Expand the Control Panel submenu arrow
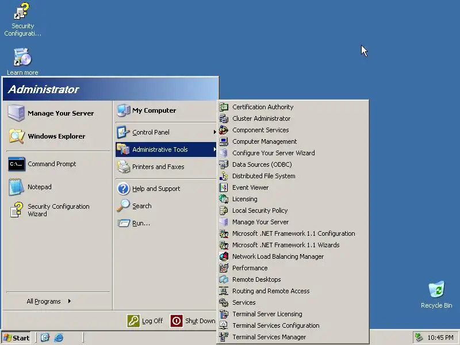This screenshot has width=460, height=345. click(214, 132)
